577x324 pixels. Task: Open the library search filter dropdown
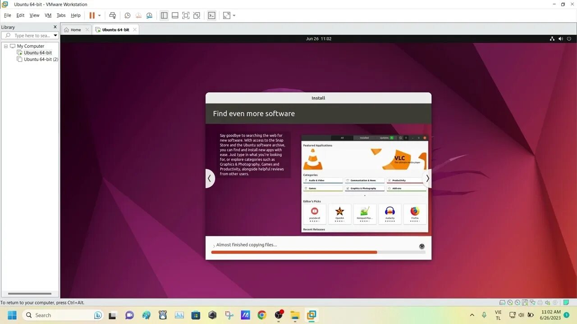coord(55,36)
